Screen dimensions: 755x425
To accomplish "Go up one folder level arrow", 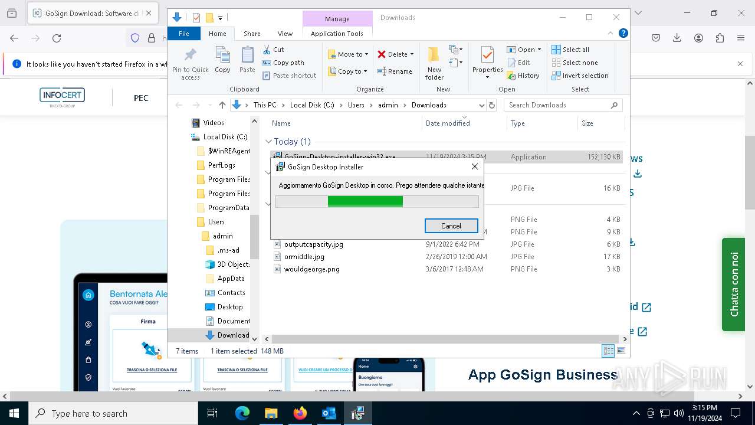I will 222,105.
